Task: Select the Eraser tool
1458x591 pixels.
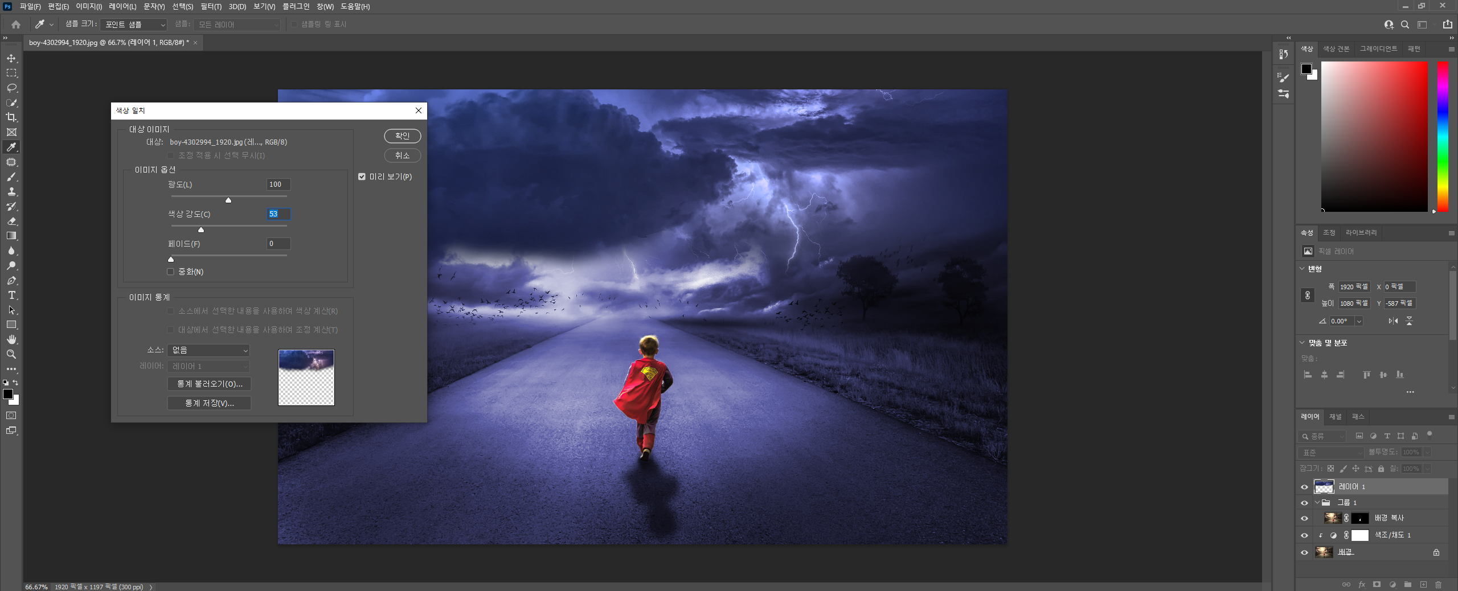Action: (11, 221)
